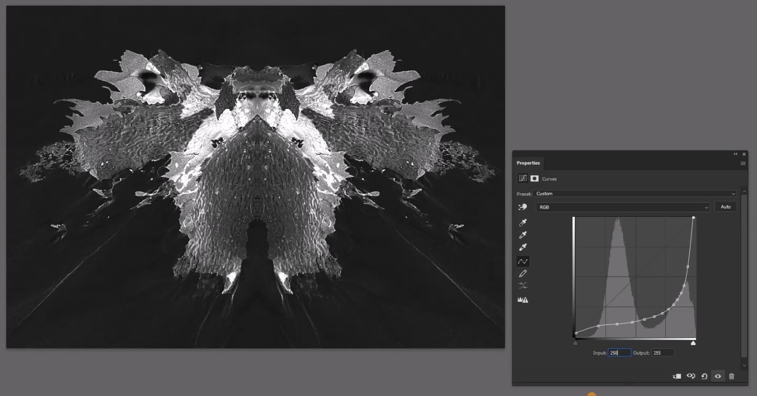
Task: Select the gray point eyedropper tool
Action: [x=522, y=235]
